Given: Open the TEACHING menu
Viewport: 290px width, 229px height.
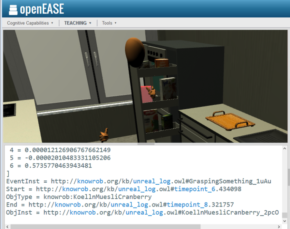Looking at the screenshot, I should pos(75,23).
